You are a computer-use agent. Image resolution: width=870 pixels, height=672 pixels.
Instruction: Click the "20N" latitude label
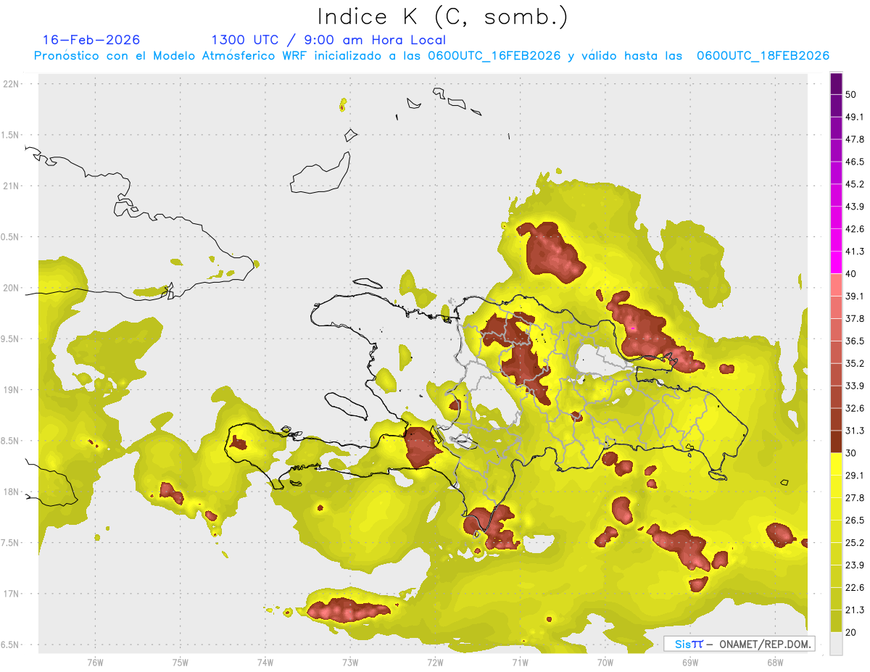point(12,288)
